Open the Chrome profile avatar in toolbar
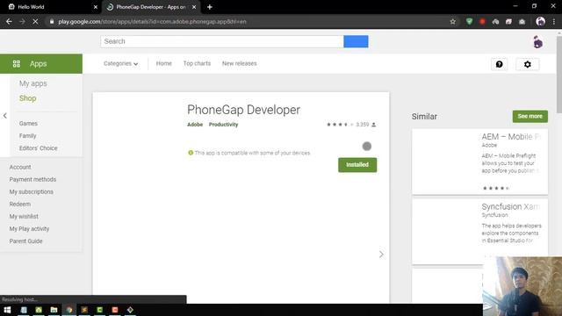The width and height of the screenshot is (562, 316). (541, 21)
